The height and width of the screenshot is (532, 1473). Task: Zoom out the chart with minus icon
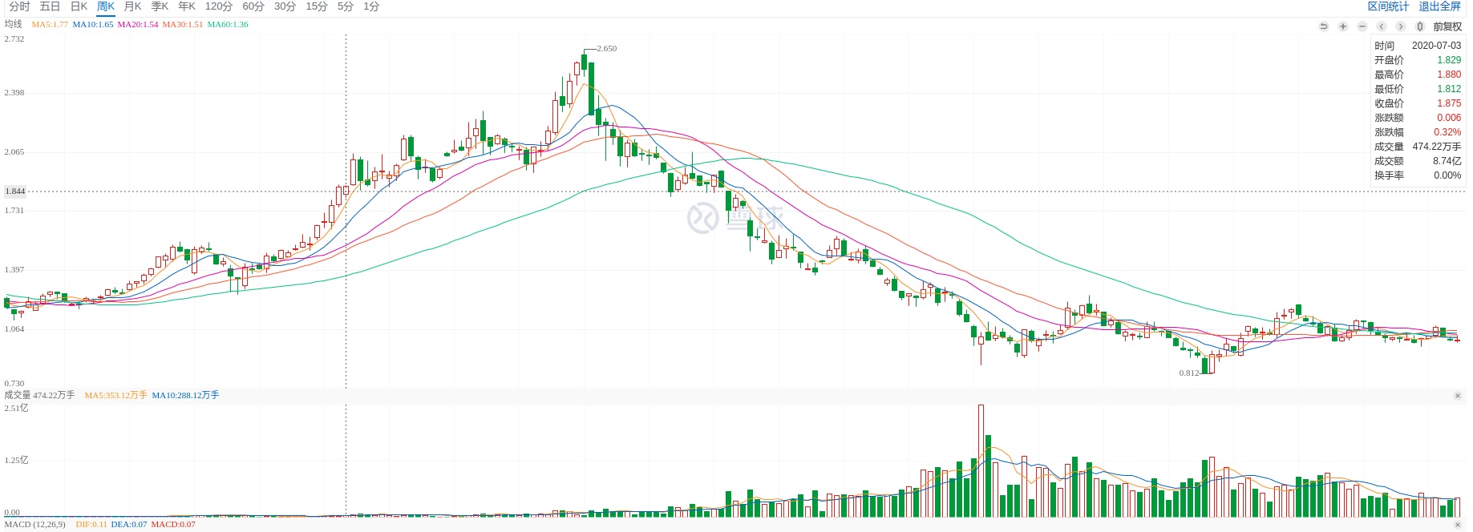1362,26
